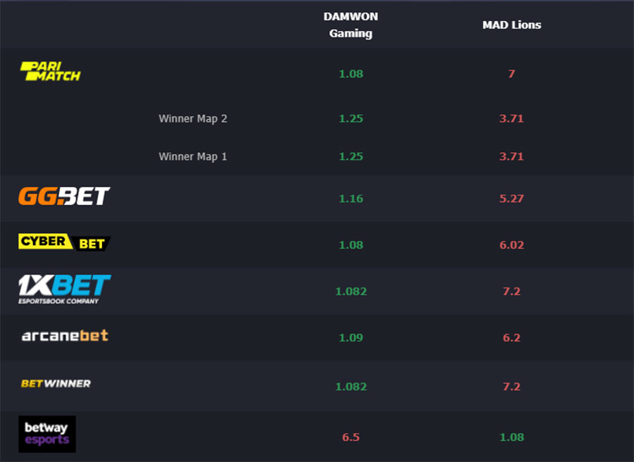The height and width of the screenshot is (462, 634).
Task: Click Winner Map 2 DAMWON odds 1.25
Action: point(351,118)
